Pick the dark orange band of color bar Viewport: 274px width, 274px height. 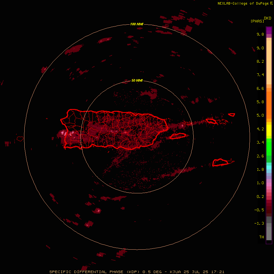click(269, 105)
